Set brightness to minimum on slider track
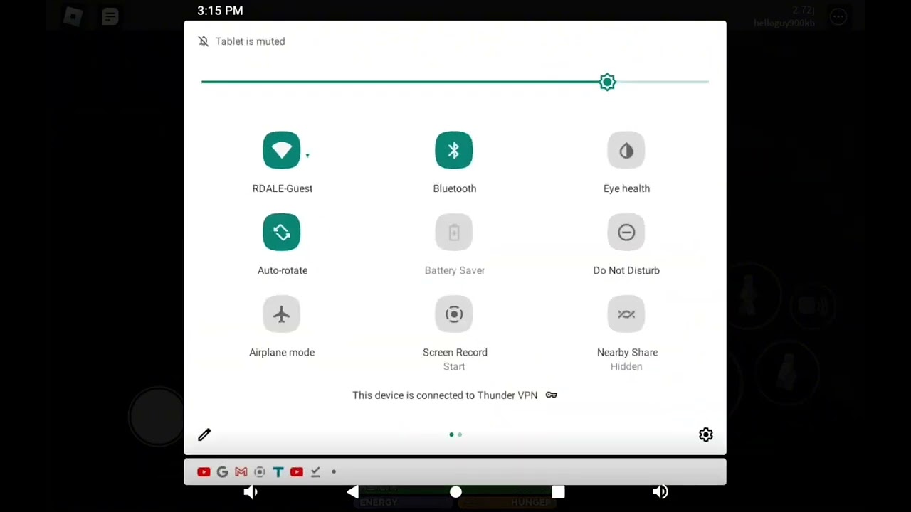 [x=203, y=82]
